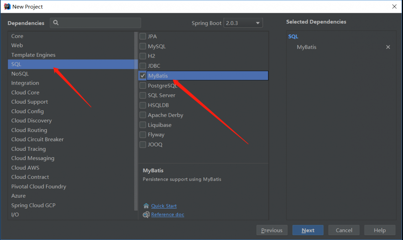This screenshot has width=403, height=240.
Task: Click the IntelliJ logo in title bar
Action: pos(7,7)
